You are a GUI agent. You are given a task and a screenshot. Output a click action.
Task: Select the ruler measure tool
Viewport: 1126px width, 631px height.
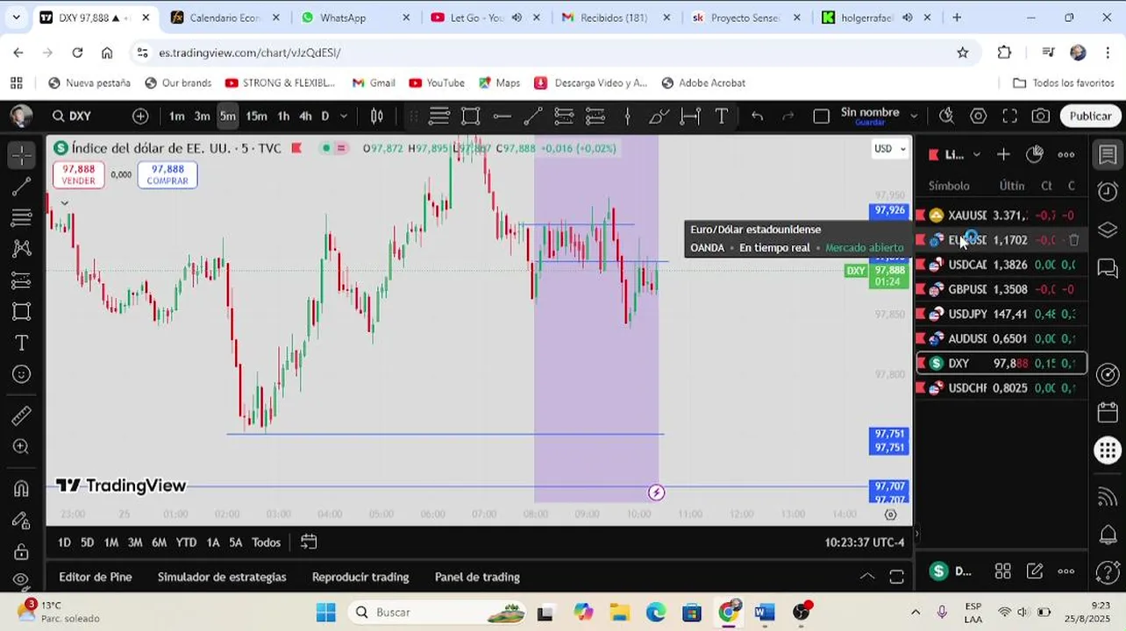[22, 415]
